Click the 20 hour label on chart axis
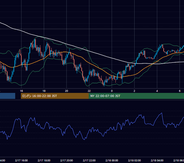Screen dimensions: 184x163 67,91
